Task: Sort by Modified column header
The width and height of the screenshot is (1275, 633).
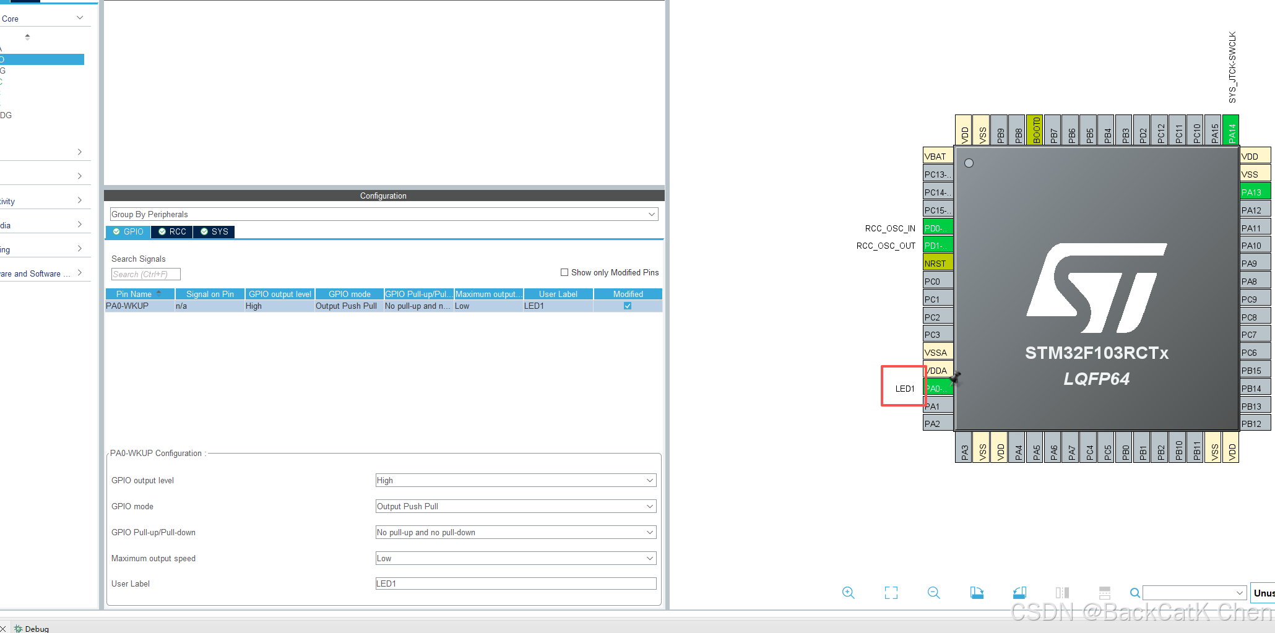Action: (628, 294)
